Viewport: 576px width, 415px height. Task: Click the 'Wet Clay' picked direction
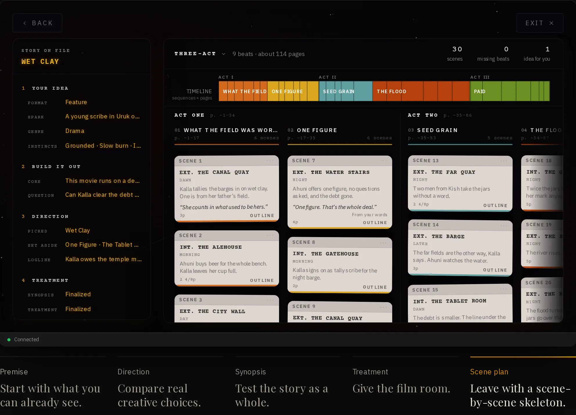78,230
